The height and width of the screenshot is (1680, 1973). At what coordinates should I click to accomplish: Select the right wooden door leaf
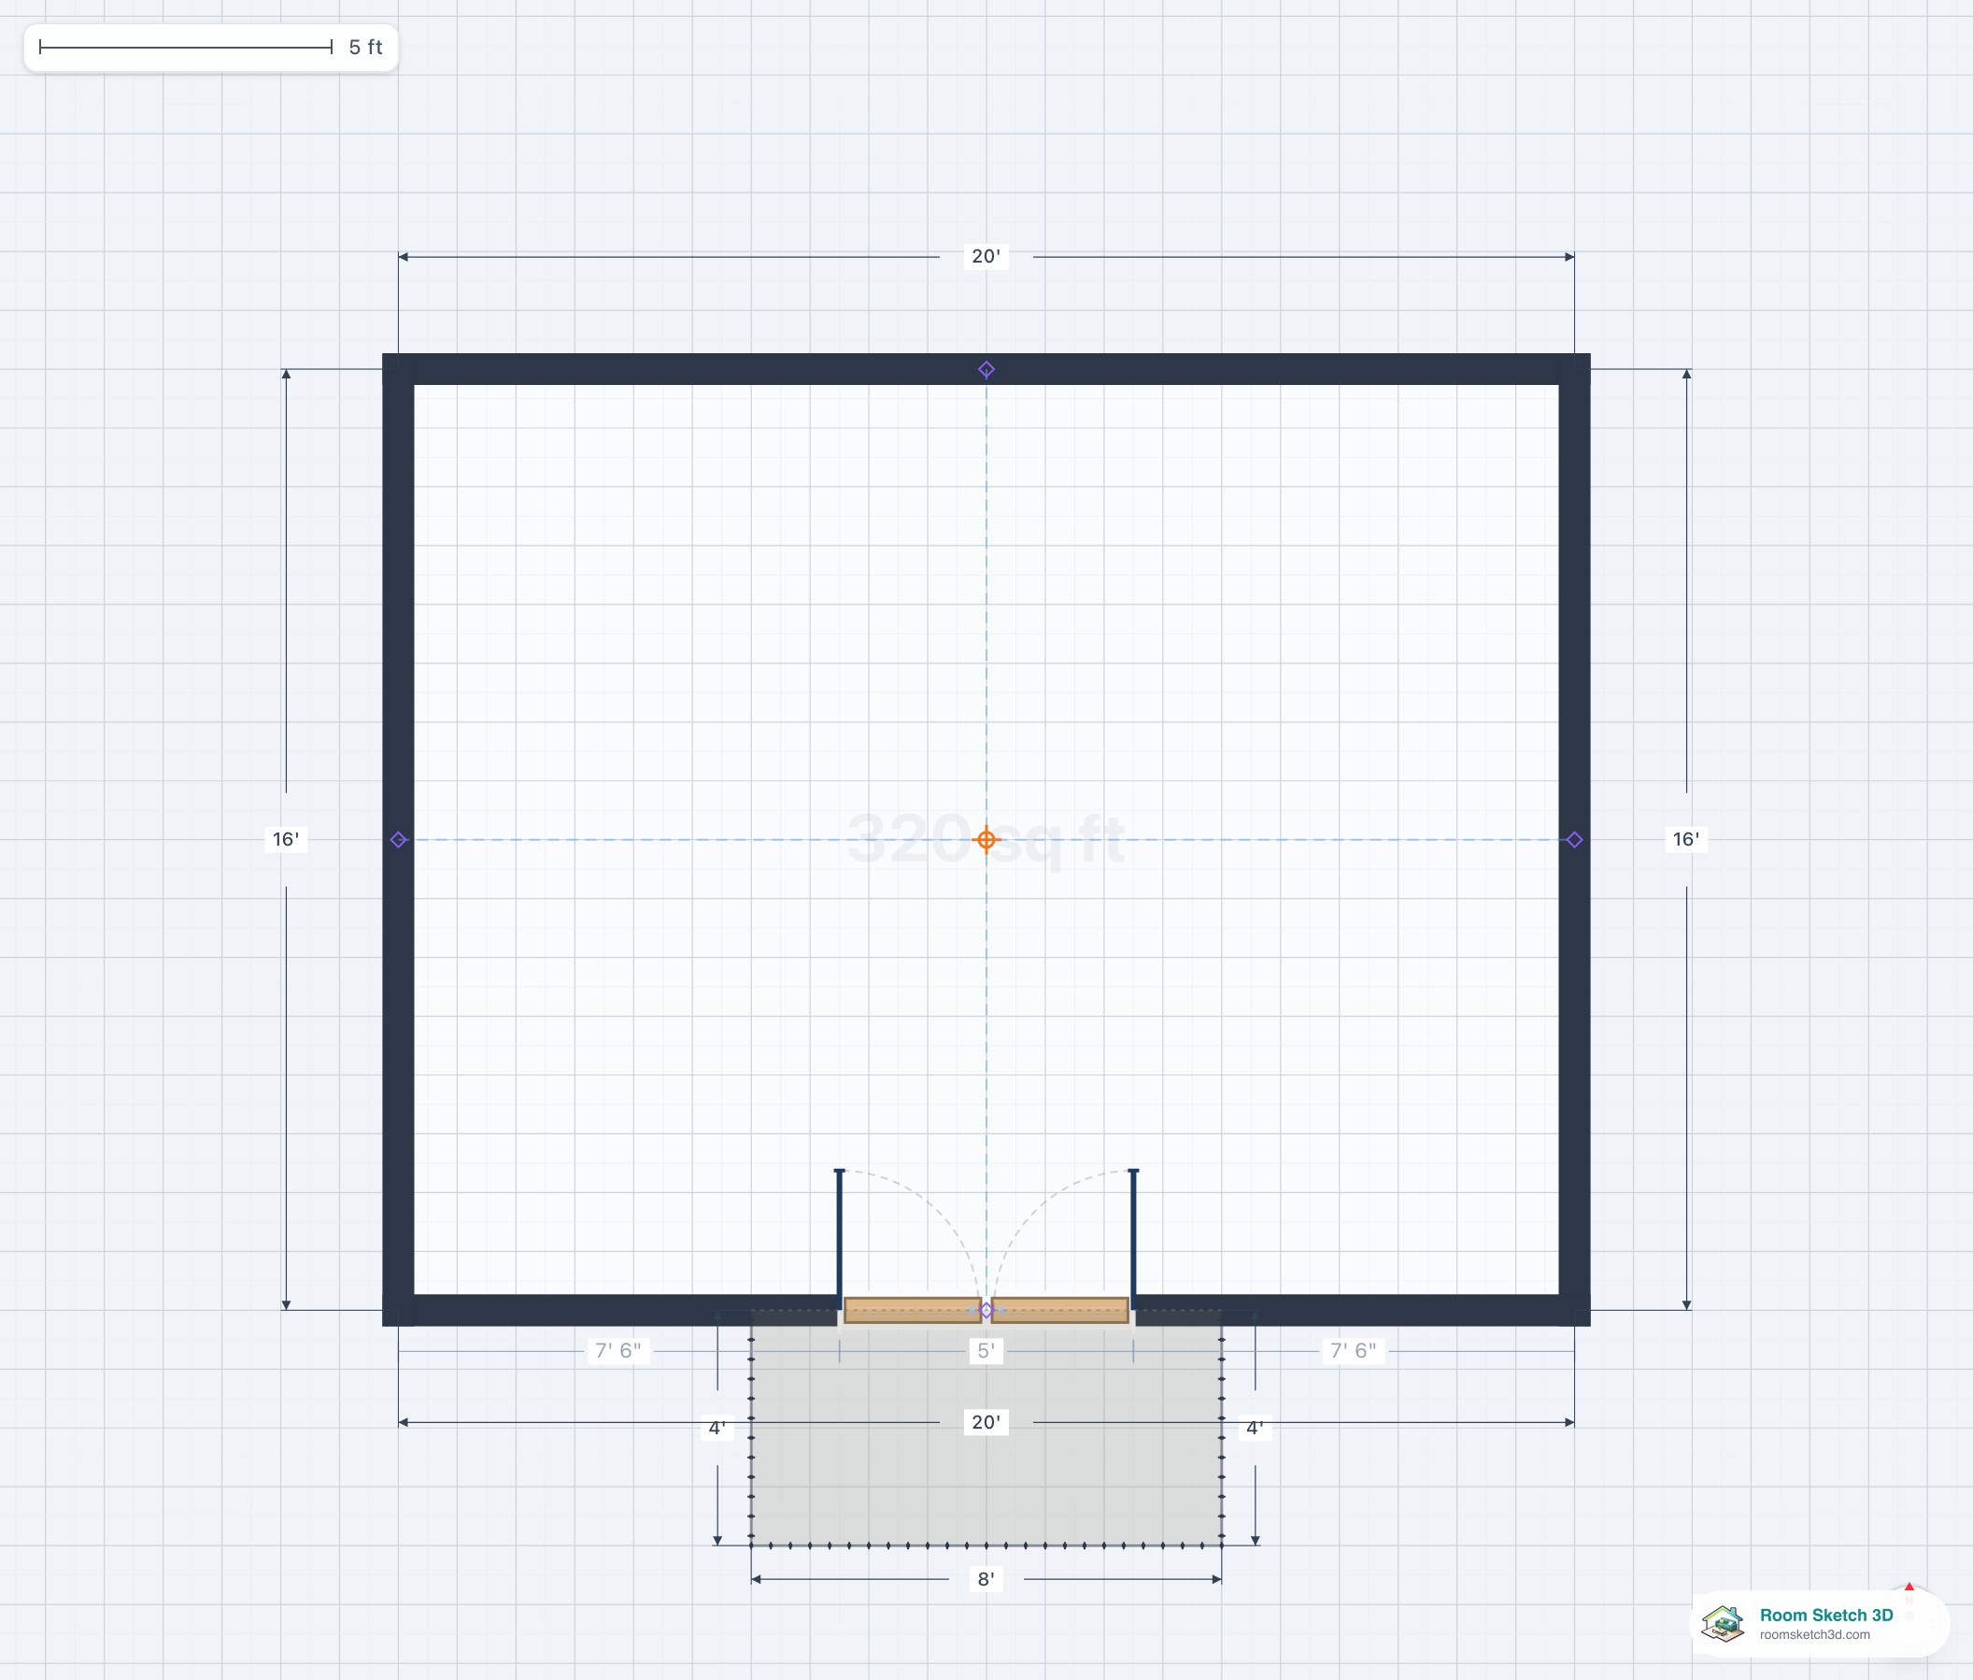1059,1311
